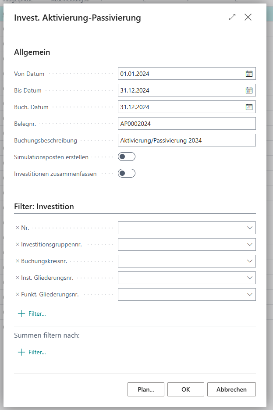Image resolution: width=273 pixels, height=410 pixels.
Task: Confirm with the OK button
Action: coord(186,389)
